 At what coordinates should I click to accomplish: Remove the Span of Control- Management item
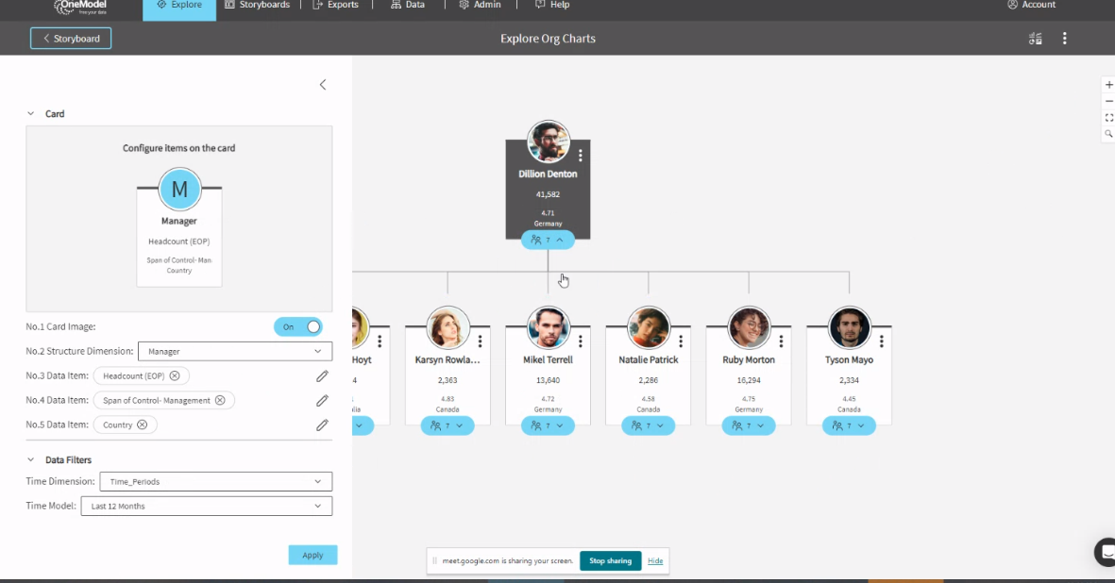click(220, 401)
